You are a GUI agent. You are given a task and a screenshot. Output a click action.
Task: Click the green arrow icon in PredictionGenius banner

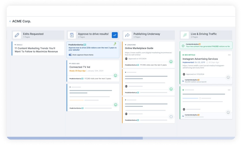click(x=115, y=44)
